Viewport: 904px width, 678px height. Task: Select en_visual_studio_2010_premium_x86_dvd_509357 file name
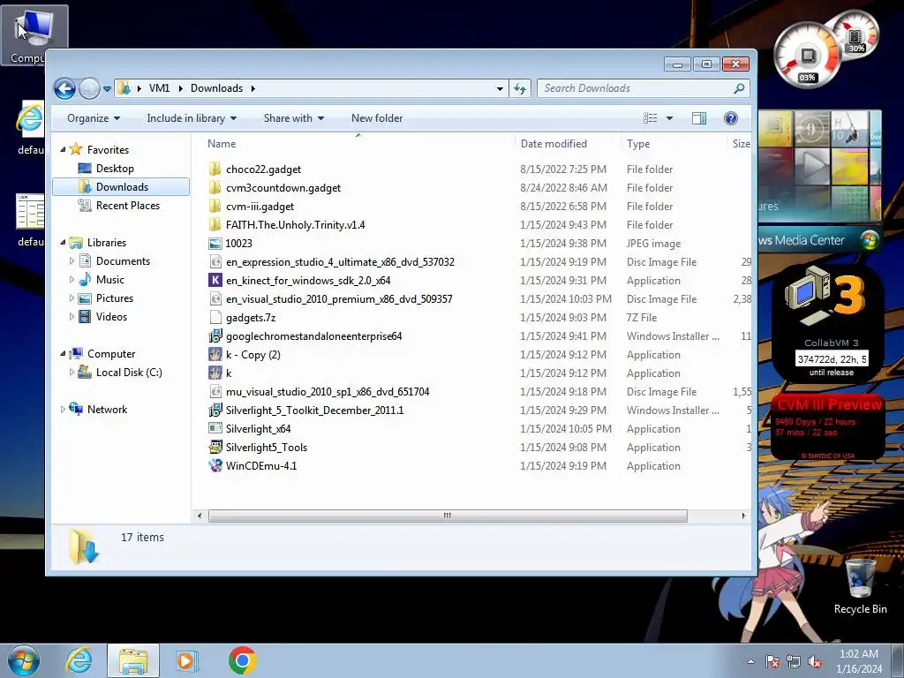pyautogui.click(x=339, y=298)
